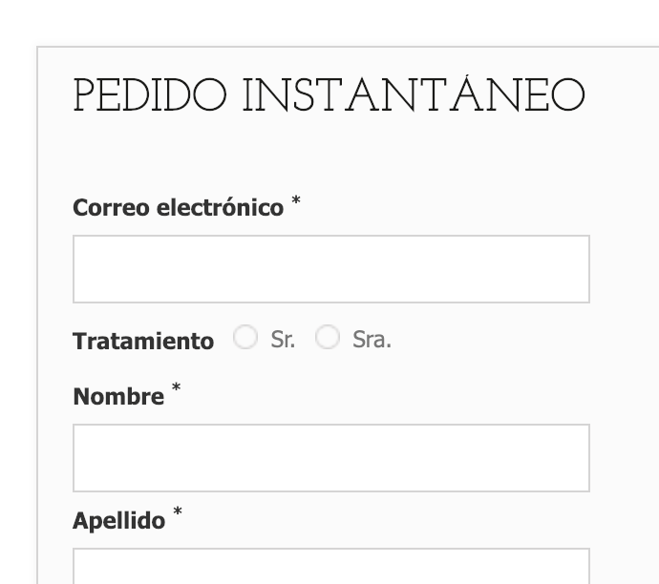The image size is (659, 584).
Task: Click the word Correo in email label
Action: 112,208
